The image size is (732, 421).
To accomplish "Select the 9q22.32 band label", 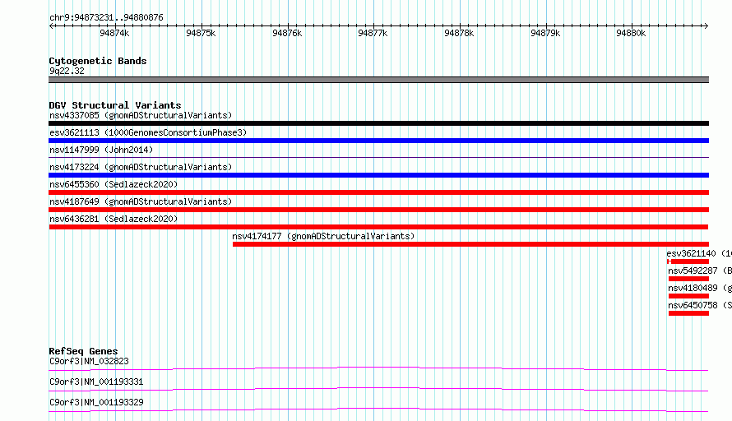I will (67, 71).
